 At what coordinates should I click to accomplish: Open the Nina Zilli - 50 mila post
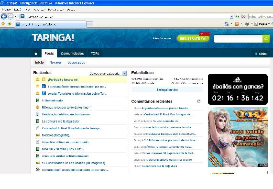63,149
